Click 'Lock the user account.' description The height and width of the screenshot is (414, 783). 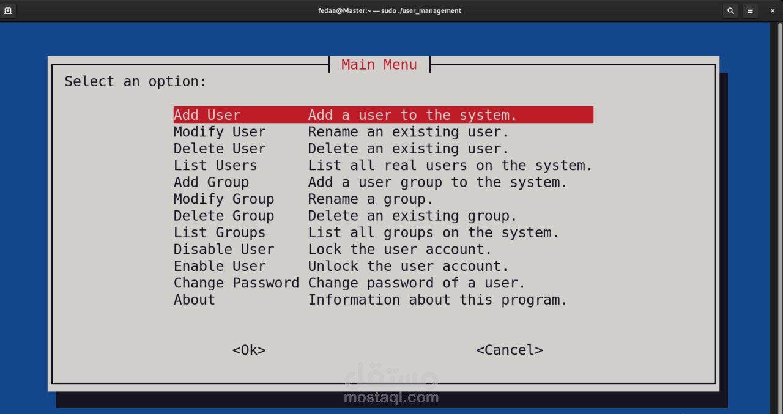point(400,250)
